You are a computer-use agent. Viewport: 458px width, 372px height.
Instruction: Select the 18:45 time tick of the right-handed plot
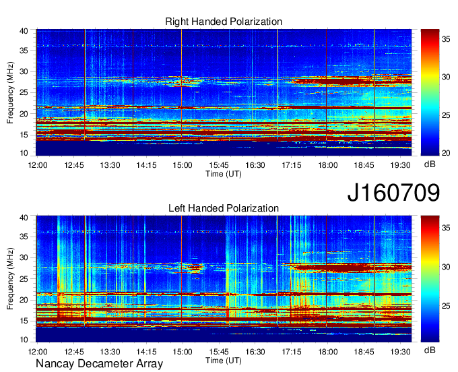click(x=364, y=165)
